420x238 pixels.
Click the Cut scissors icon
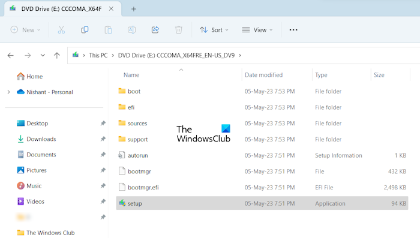point(61,30)
